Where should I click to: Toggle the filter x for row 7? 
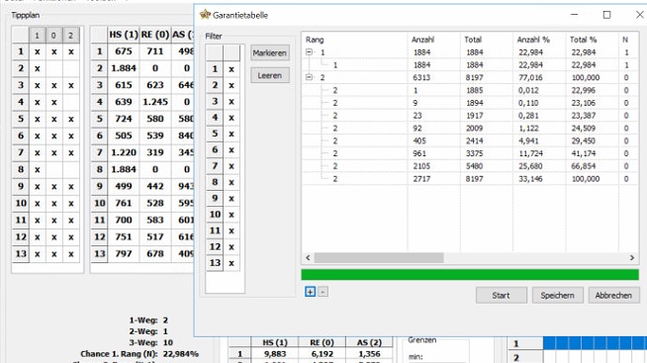(x=231, y=166)
